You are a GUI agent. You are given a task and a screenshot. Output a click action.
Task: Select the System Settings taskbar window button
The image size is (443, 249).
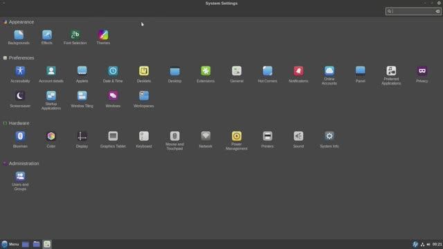point(47,244)
